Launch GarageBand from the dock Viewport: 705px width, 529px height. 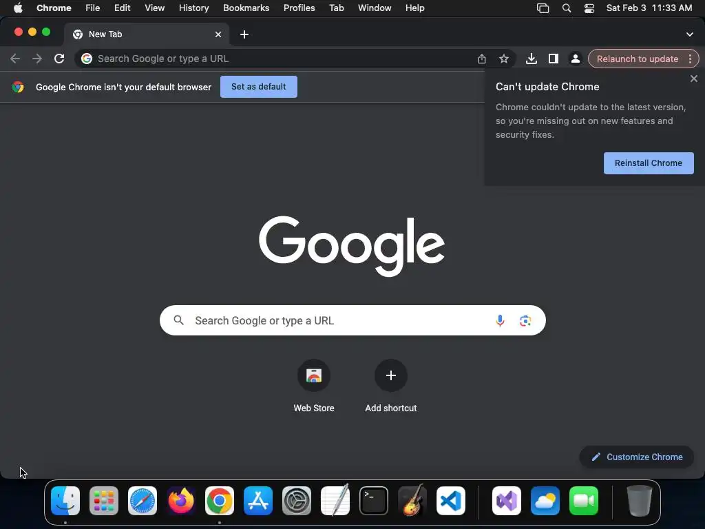pyautogui.click(x=412, y=500)
